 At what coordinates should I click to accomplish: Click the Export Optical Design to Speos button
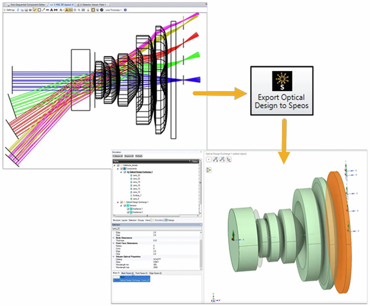(282, 91)
